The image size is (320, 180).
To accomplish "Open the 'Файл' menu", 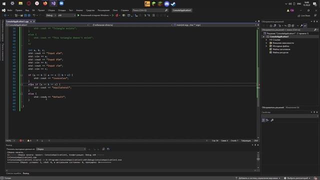I will [x=9, y=10].
